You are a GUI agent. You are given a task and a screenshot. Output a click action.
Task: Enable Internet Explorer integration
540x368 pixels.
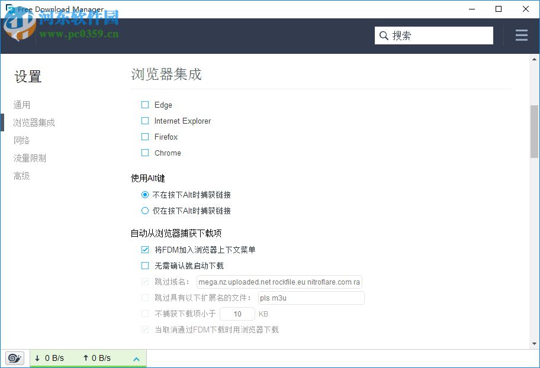pyautogui.click(x=145, y=121)
